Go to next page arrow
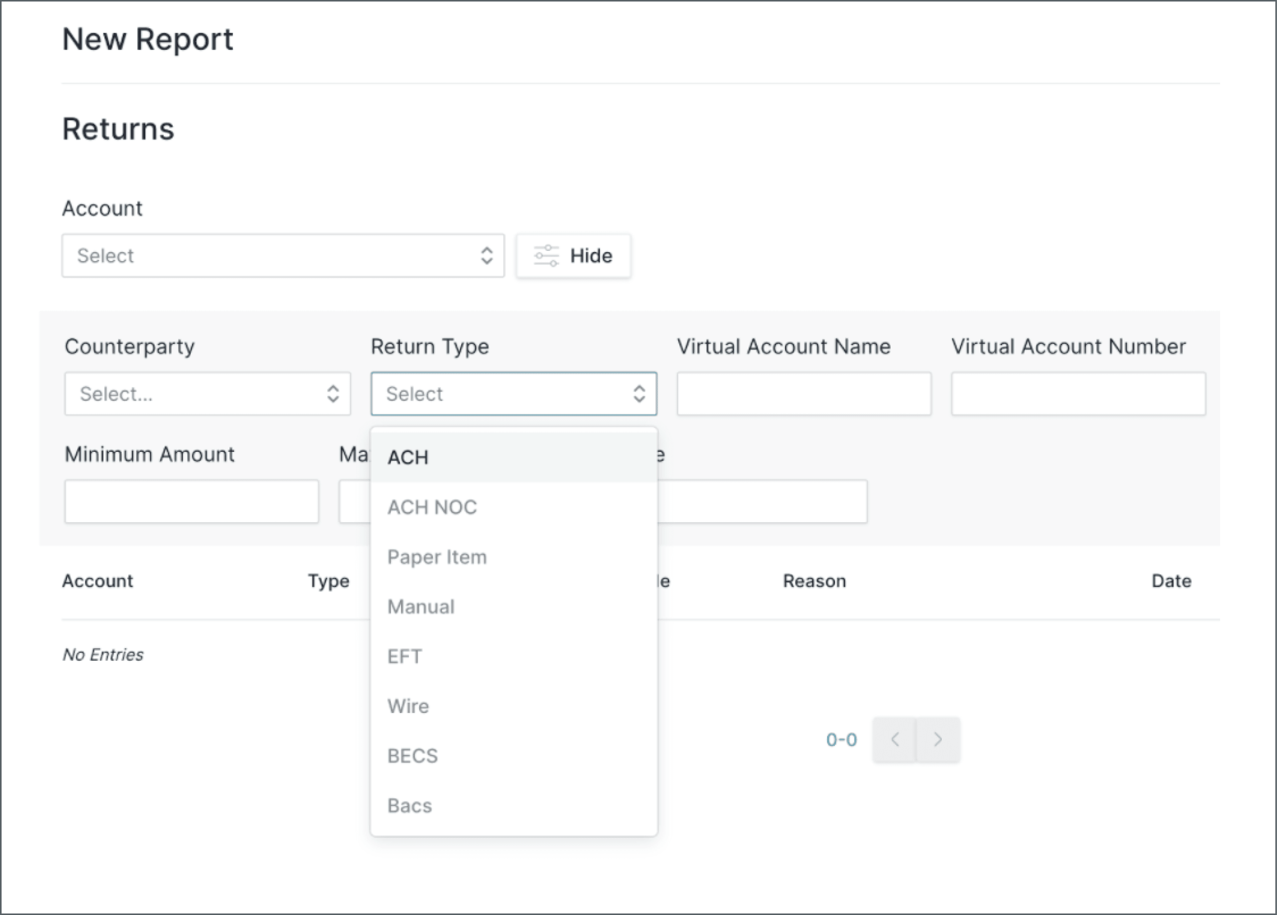Image resolution: width=1277 pixels, height=915 pixels. [x=938, y=740]
